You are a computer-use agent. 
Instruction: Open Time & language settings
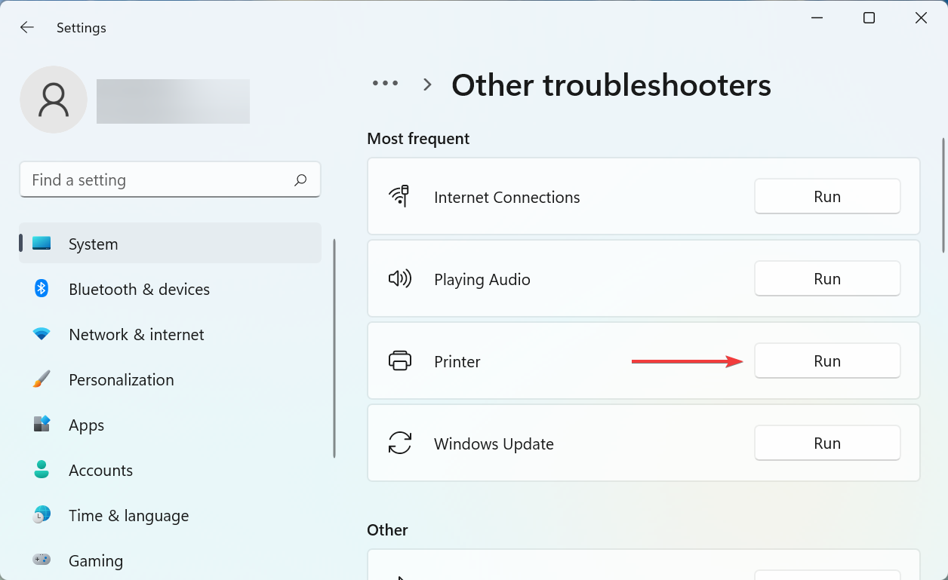[x=170, y=515]
